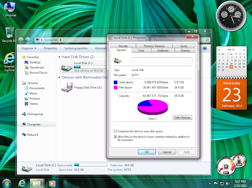The height and width of the screenshot is (188, 252).
Task: Click the Action Center flag tray icon
Action: 215,183
